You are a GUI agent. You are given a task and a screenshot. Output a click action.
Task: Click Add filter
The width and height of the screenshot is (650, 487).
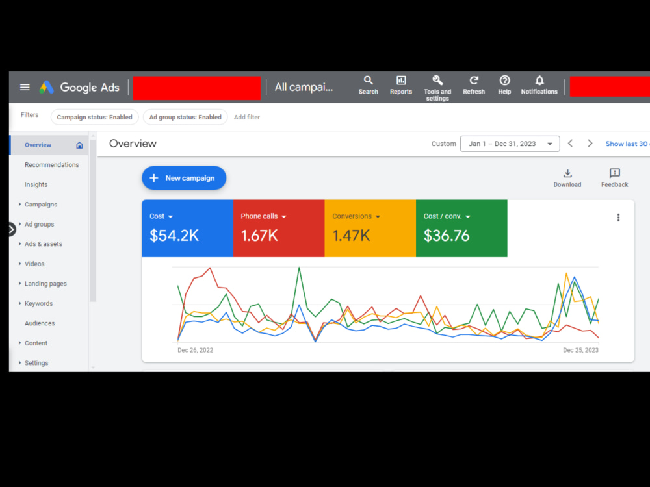pos(246,117)
